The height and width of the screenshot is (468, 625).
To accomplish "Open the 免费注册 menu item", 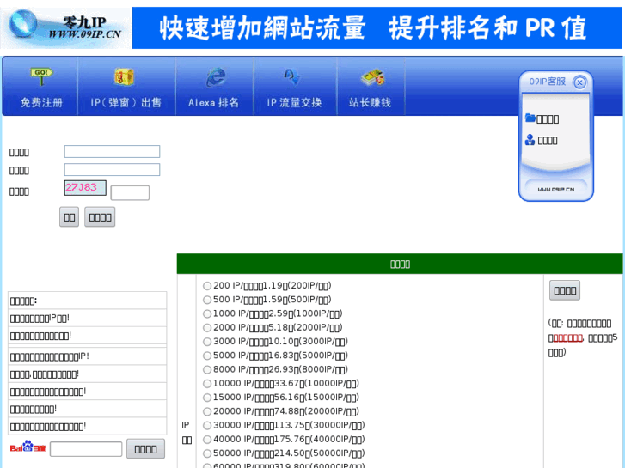I will [41, 102].
